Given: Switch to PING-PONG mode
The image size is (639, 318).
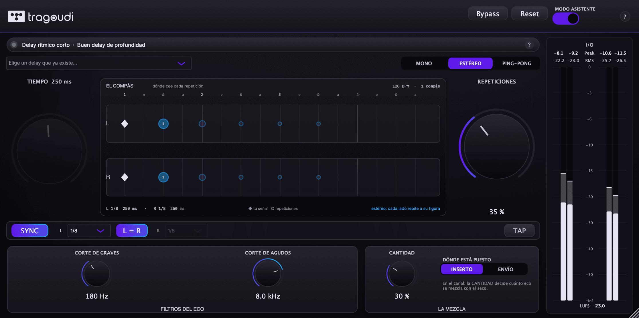Looking at the screenshot, I should (x=517, y=63).
